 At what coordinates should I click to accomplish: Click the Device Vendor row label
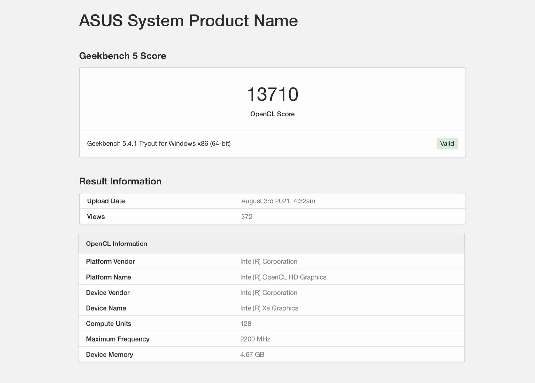108,293
